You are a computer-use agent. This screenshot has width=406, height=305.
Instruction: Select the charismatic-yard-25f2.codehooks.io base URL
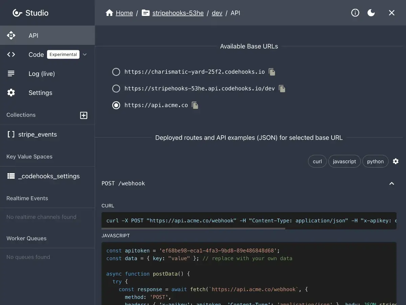coord(116,72)
